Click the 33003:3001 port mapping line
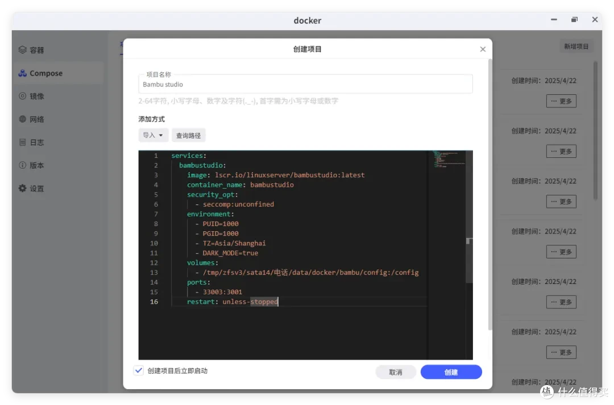The image size is (614, 405). (218, 292)
